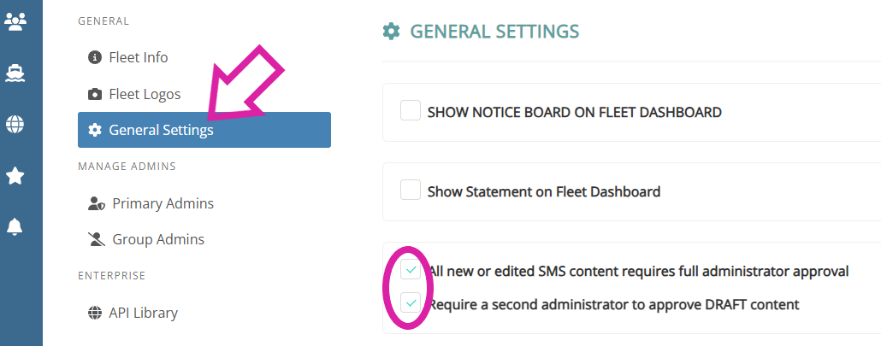
Task: Enable Show Notice Board on Fleet Dashboard
Action: 411,111
